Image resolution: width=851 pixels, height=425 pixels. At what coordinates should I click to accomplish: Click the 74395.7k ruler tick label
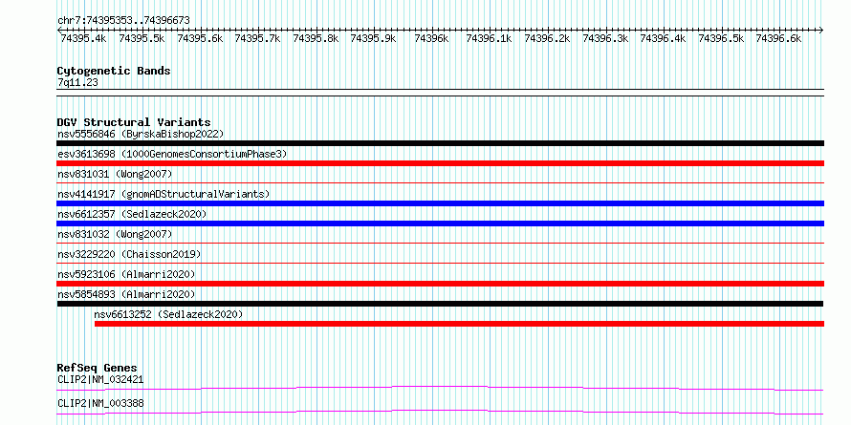257,38
